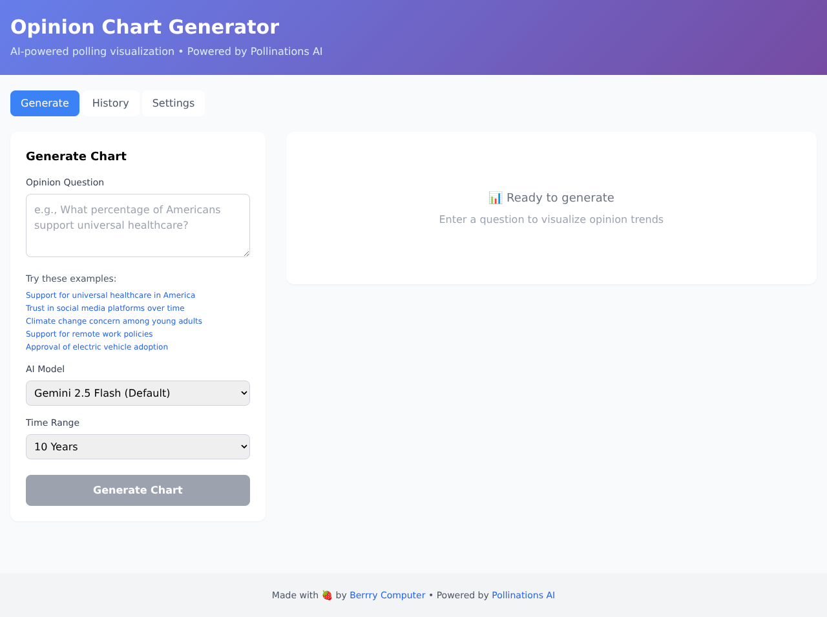The image size is (827, 617).
Task: Select 'Trust in social media platforms over time'
Action: click(x=105, y=308)
